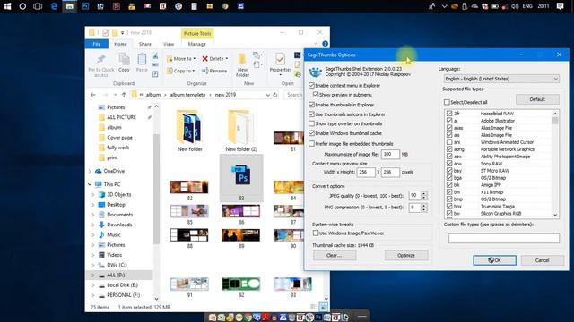Switch to the Home ribbon tab
The image size is (574, 322).
tap(120, 44)
